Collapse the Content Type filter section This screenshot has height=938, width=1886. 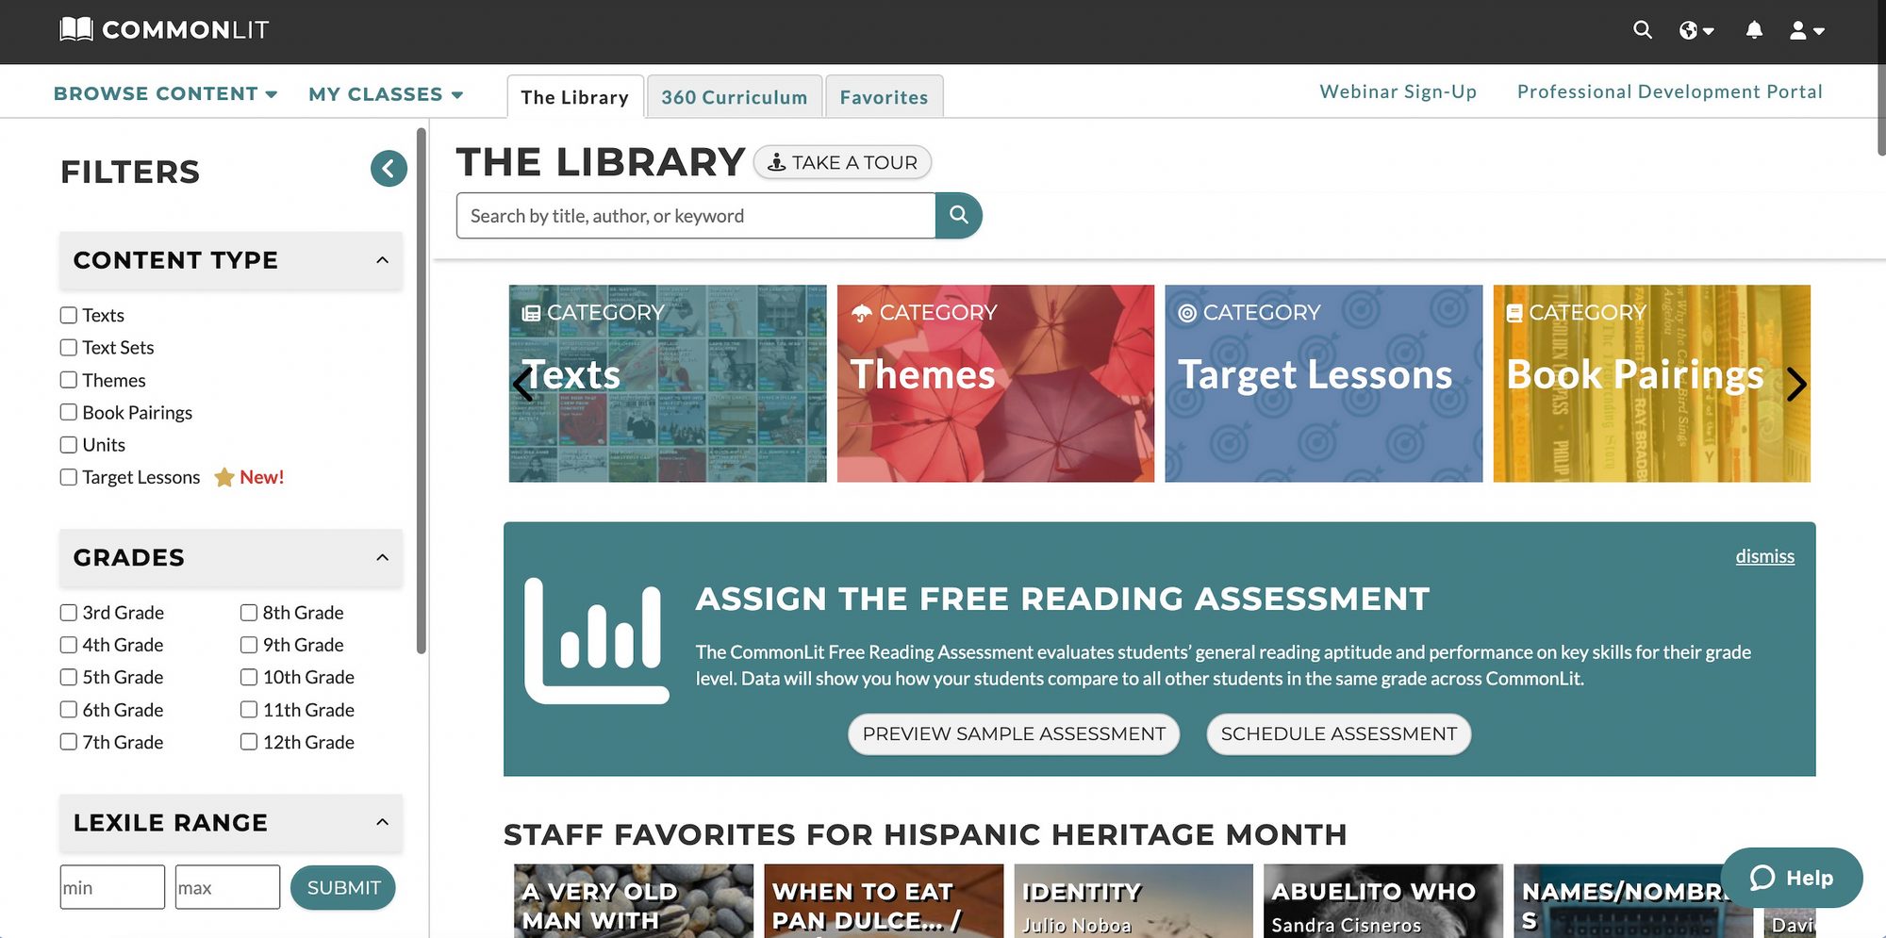[x=231, y=260]
